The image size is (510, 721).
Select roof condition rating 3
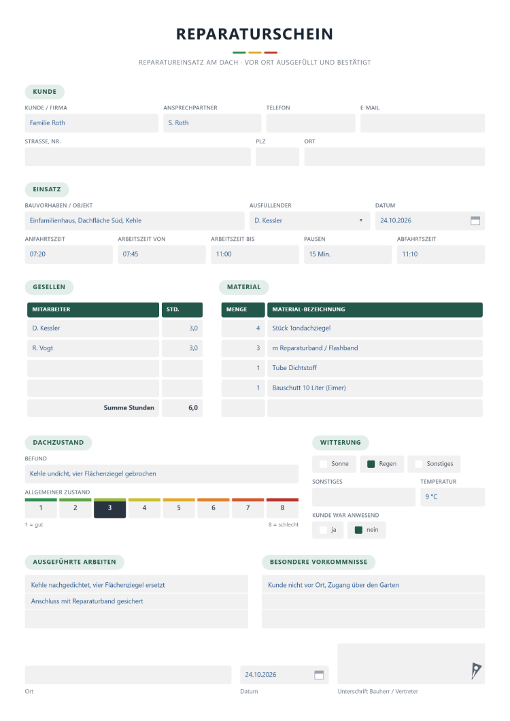point(110,508)
